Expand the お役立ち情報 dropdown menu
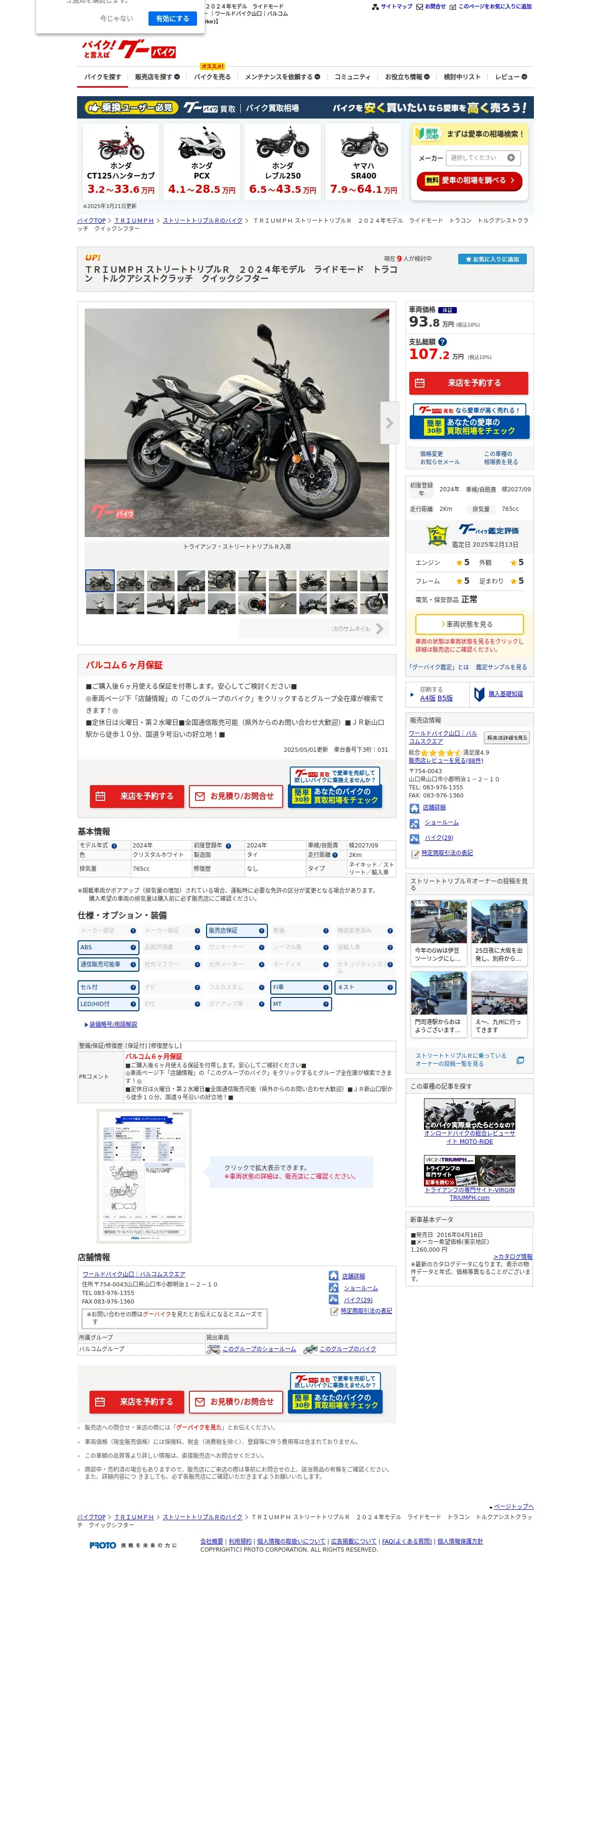The width and height of the screenshot is (611, 1834). pyautogui.click(x=407, y=77)
